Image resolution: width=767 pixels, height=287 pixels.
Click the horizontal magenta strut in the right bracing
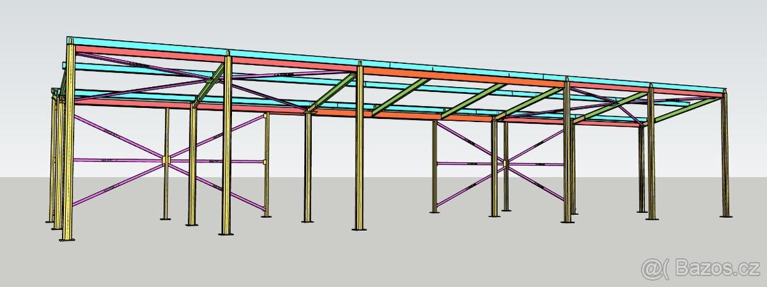467,164
